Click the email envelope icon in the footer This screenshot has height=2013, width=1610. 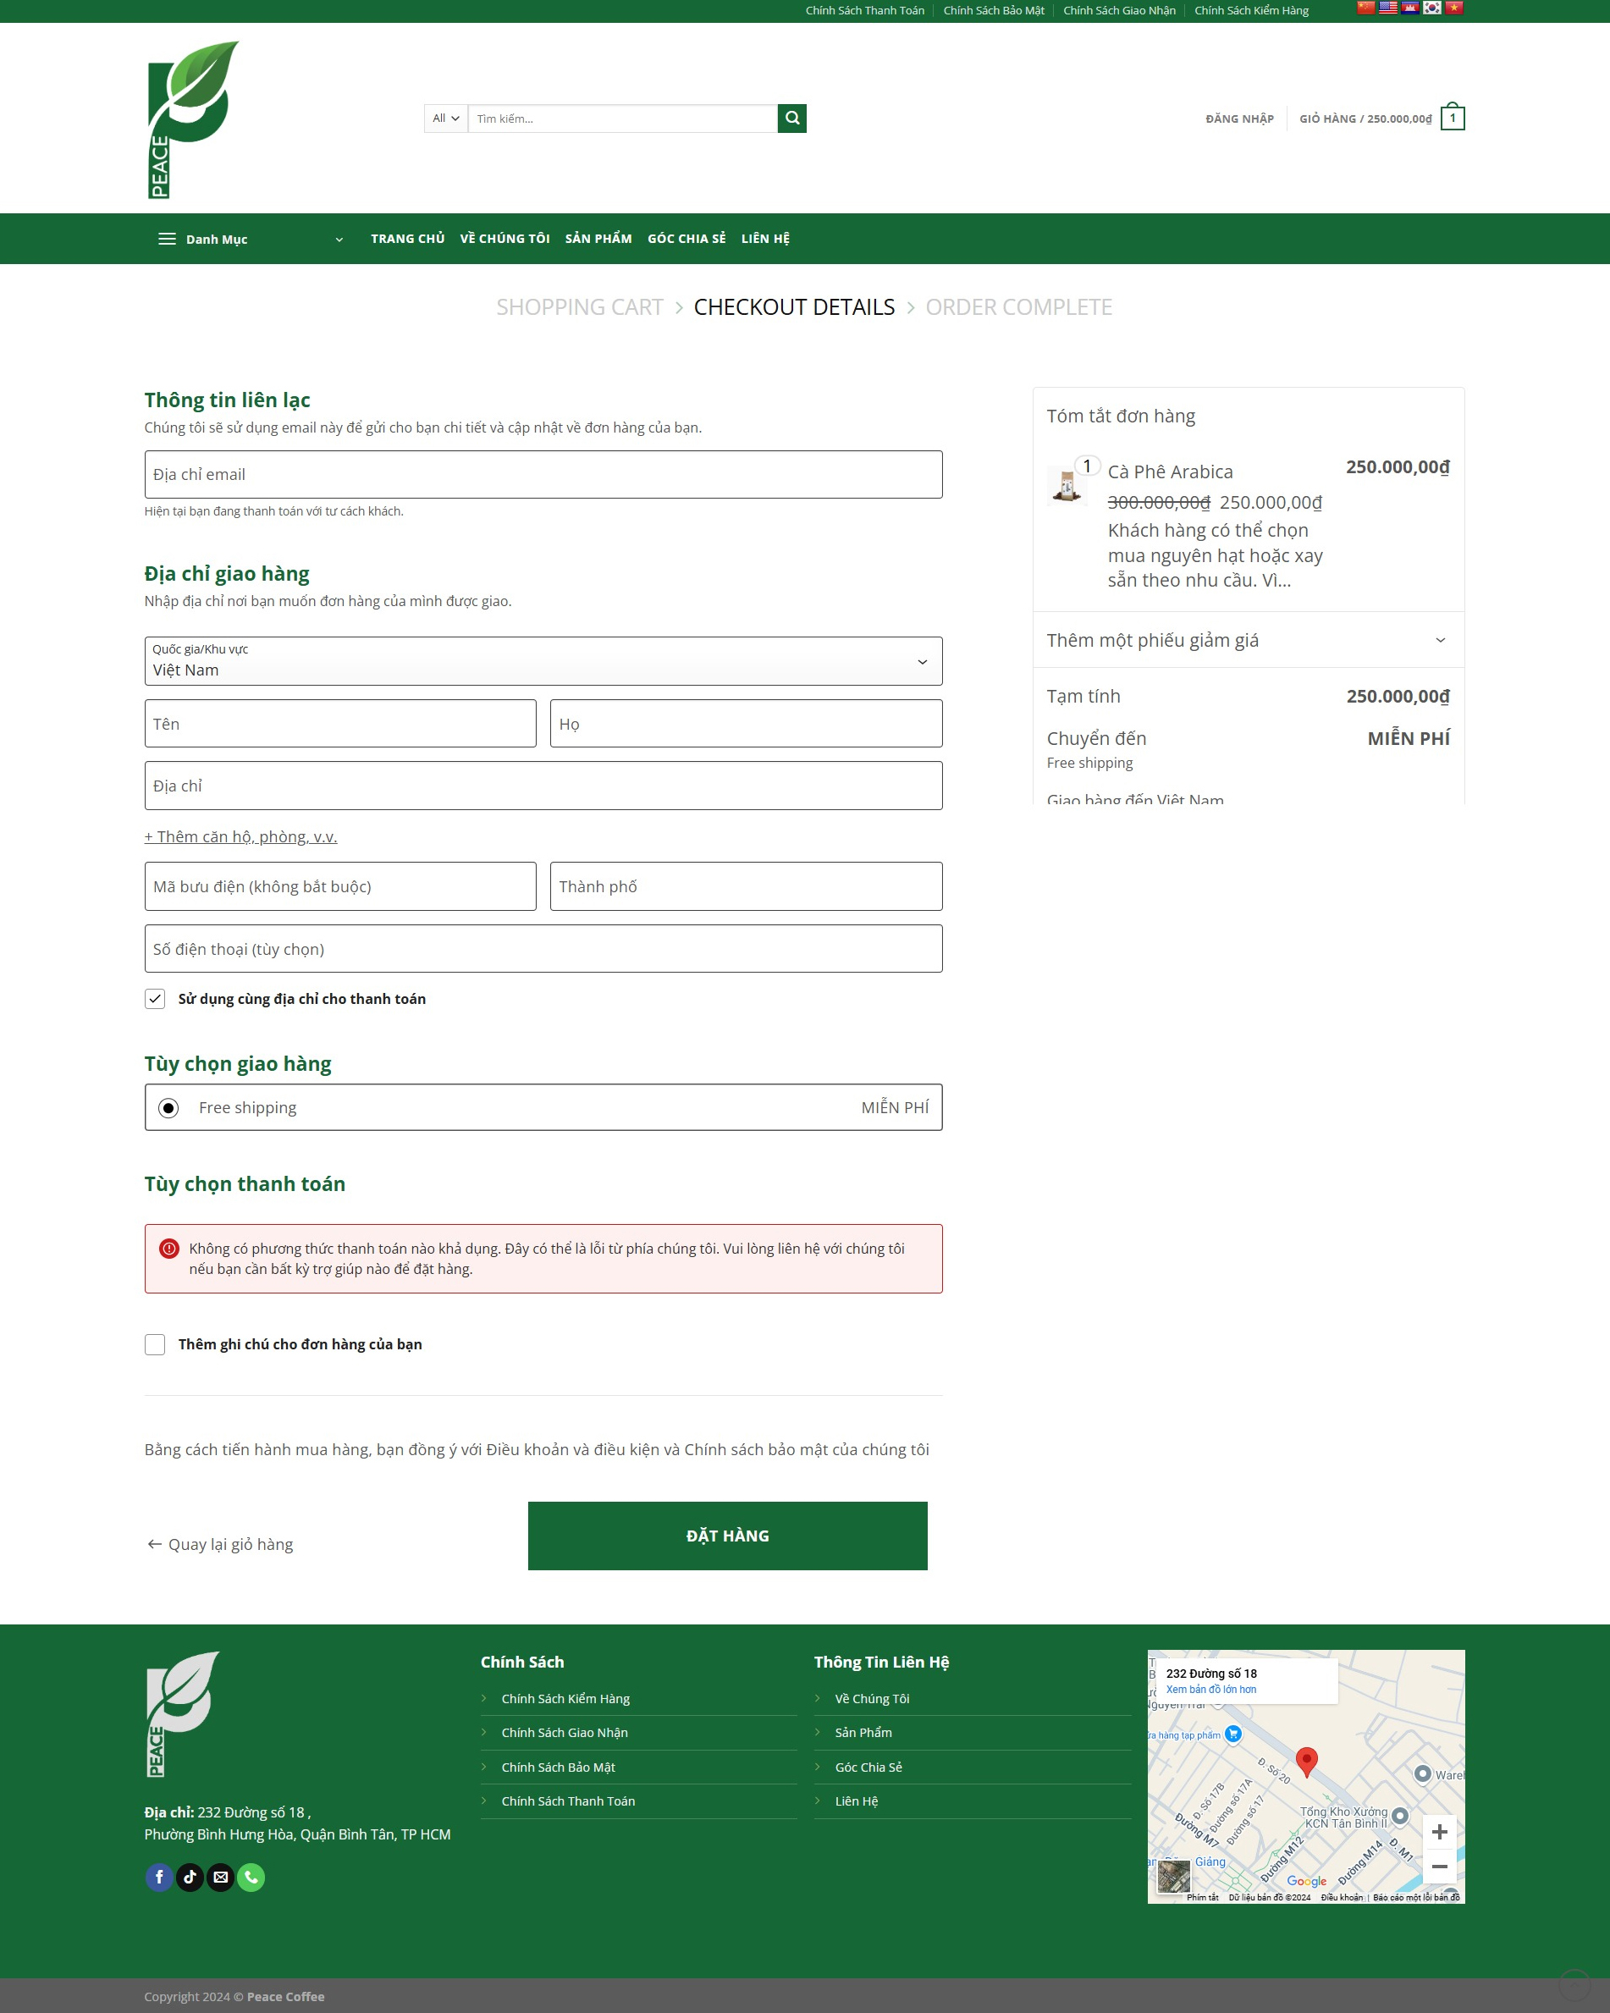click(220, 1877)
